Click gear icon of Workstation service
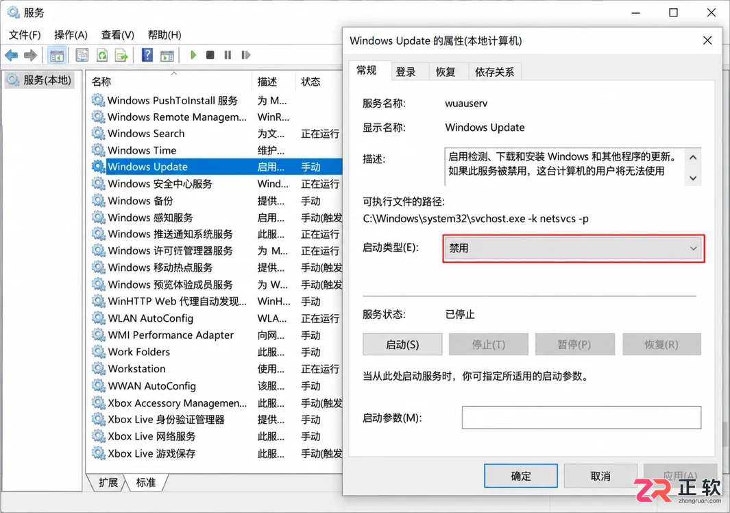This screenshot has width=730, height=513. coord(98,368)
